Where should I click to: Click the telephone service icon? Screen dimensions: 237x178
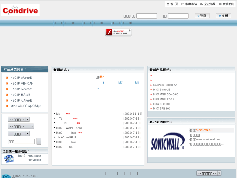pyautogui.click(x=9, y=159)
